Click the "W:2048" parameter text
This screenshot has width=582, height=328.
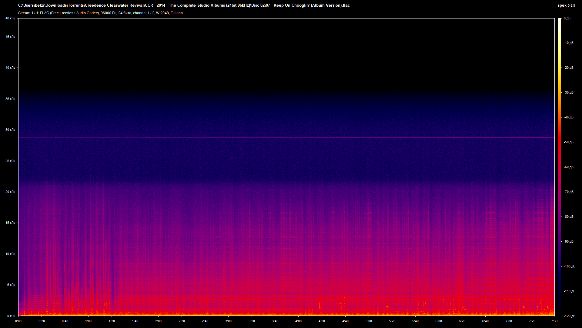(x=163, y=13)
